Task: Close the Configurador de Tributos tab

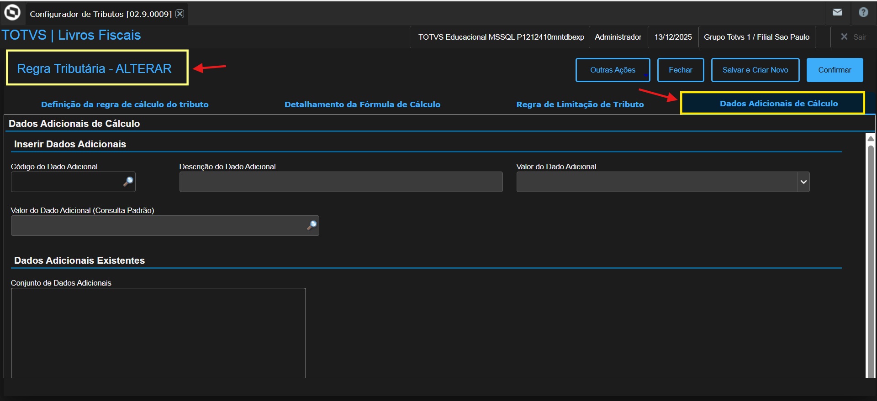Action: tap(180, 14)
